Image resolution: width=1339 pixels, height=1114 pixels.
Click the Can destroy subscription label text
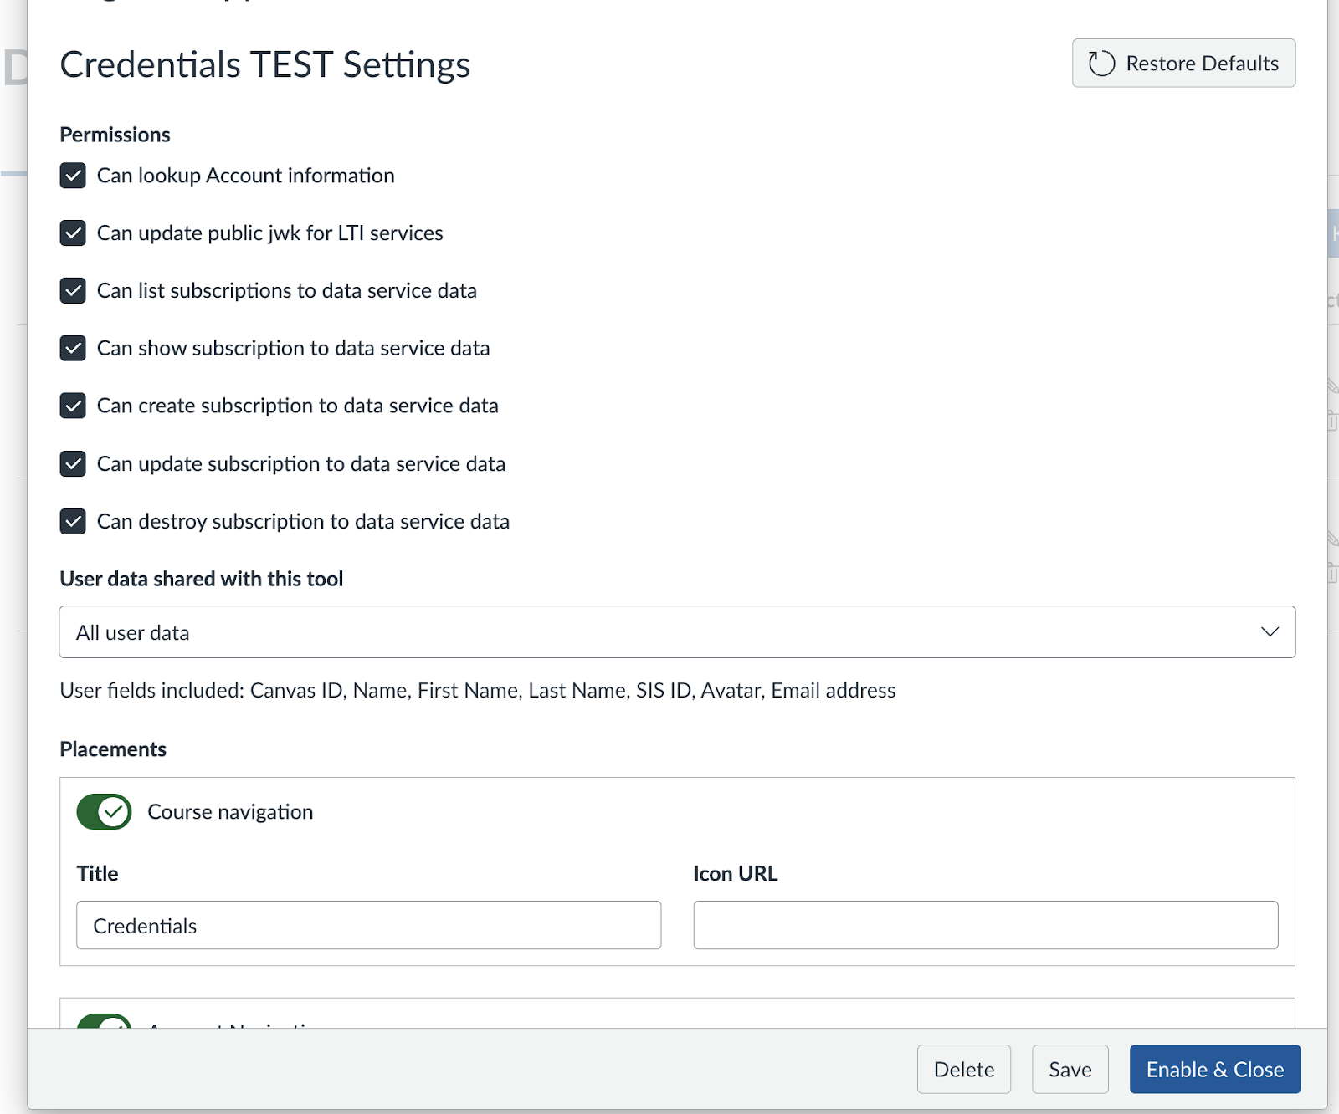[x=303, y=522]
